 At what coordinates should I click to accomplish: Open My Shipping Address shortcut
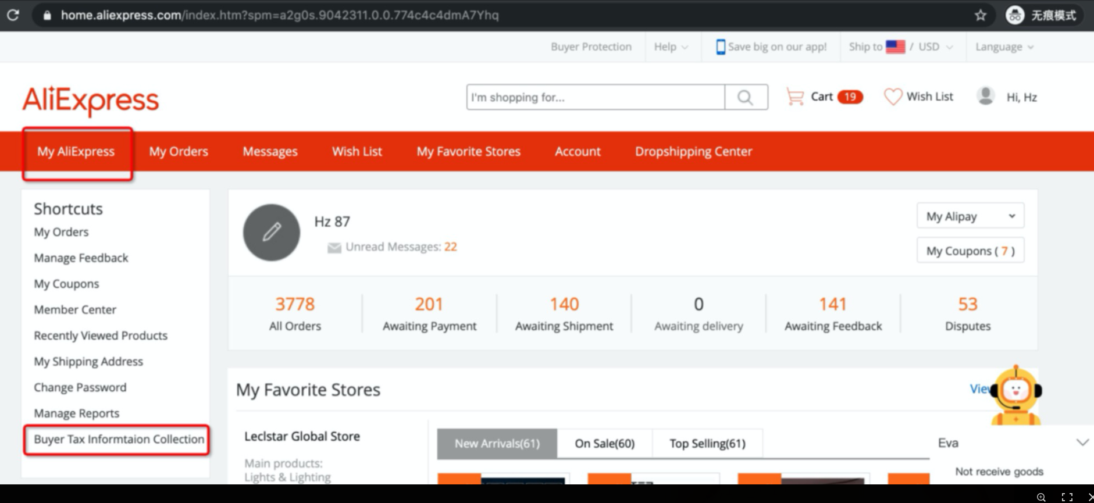click(x=88, y=362)
